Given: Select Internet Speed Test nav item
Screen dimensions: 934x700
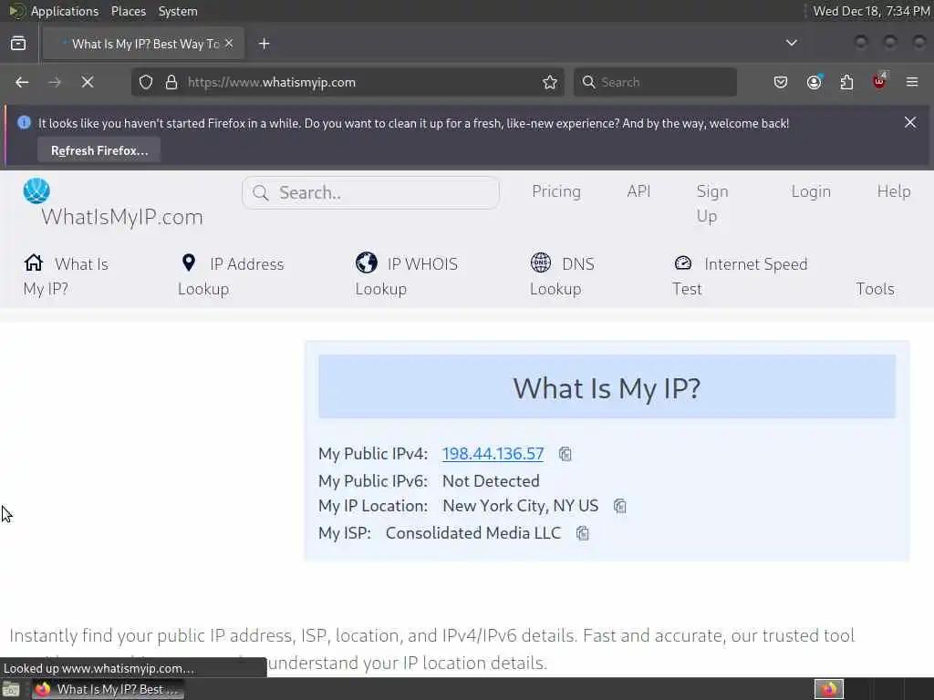Looking at the screenshot, I should 740,276.
